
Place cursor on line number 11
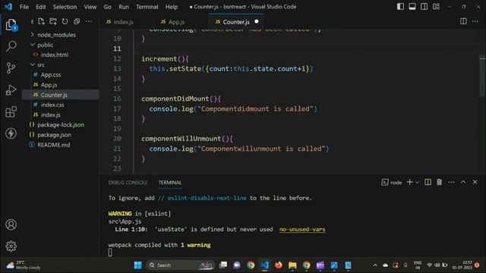117,49
